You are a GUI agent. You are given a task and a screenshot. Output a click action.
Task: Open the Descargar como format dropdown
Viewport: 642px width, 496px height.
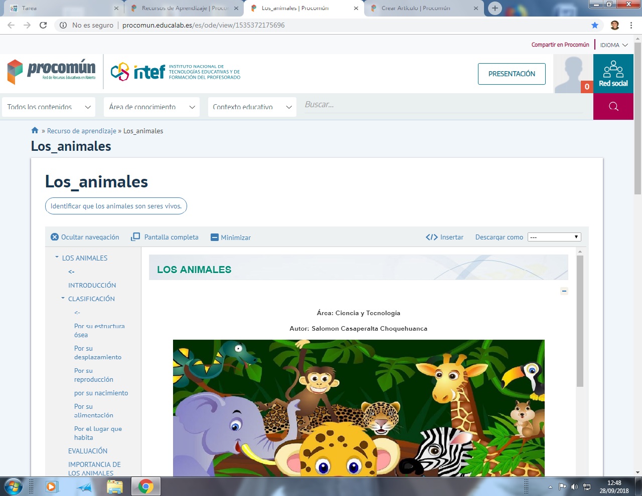click(554, 236)
